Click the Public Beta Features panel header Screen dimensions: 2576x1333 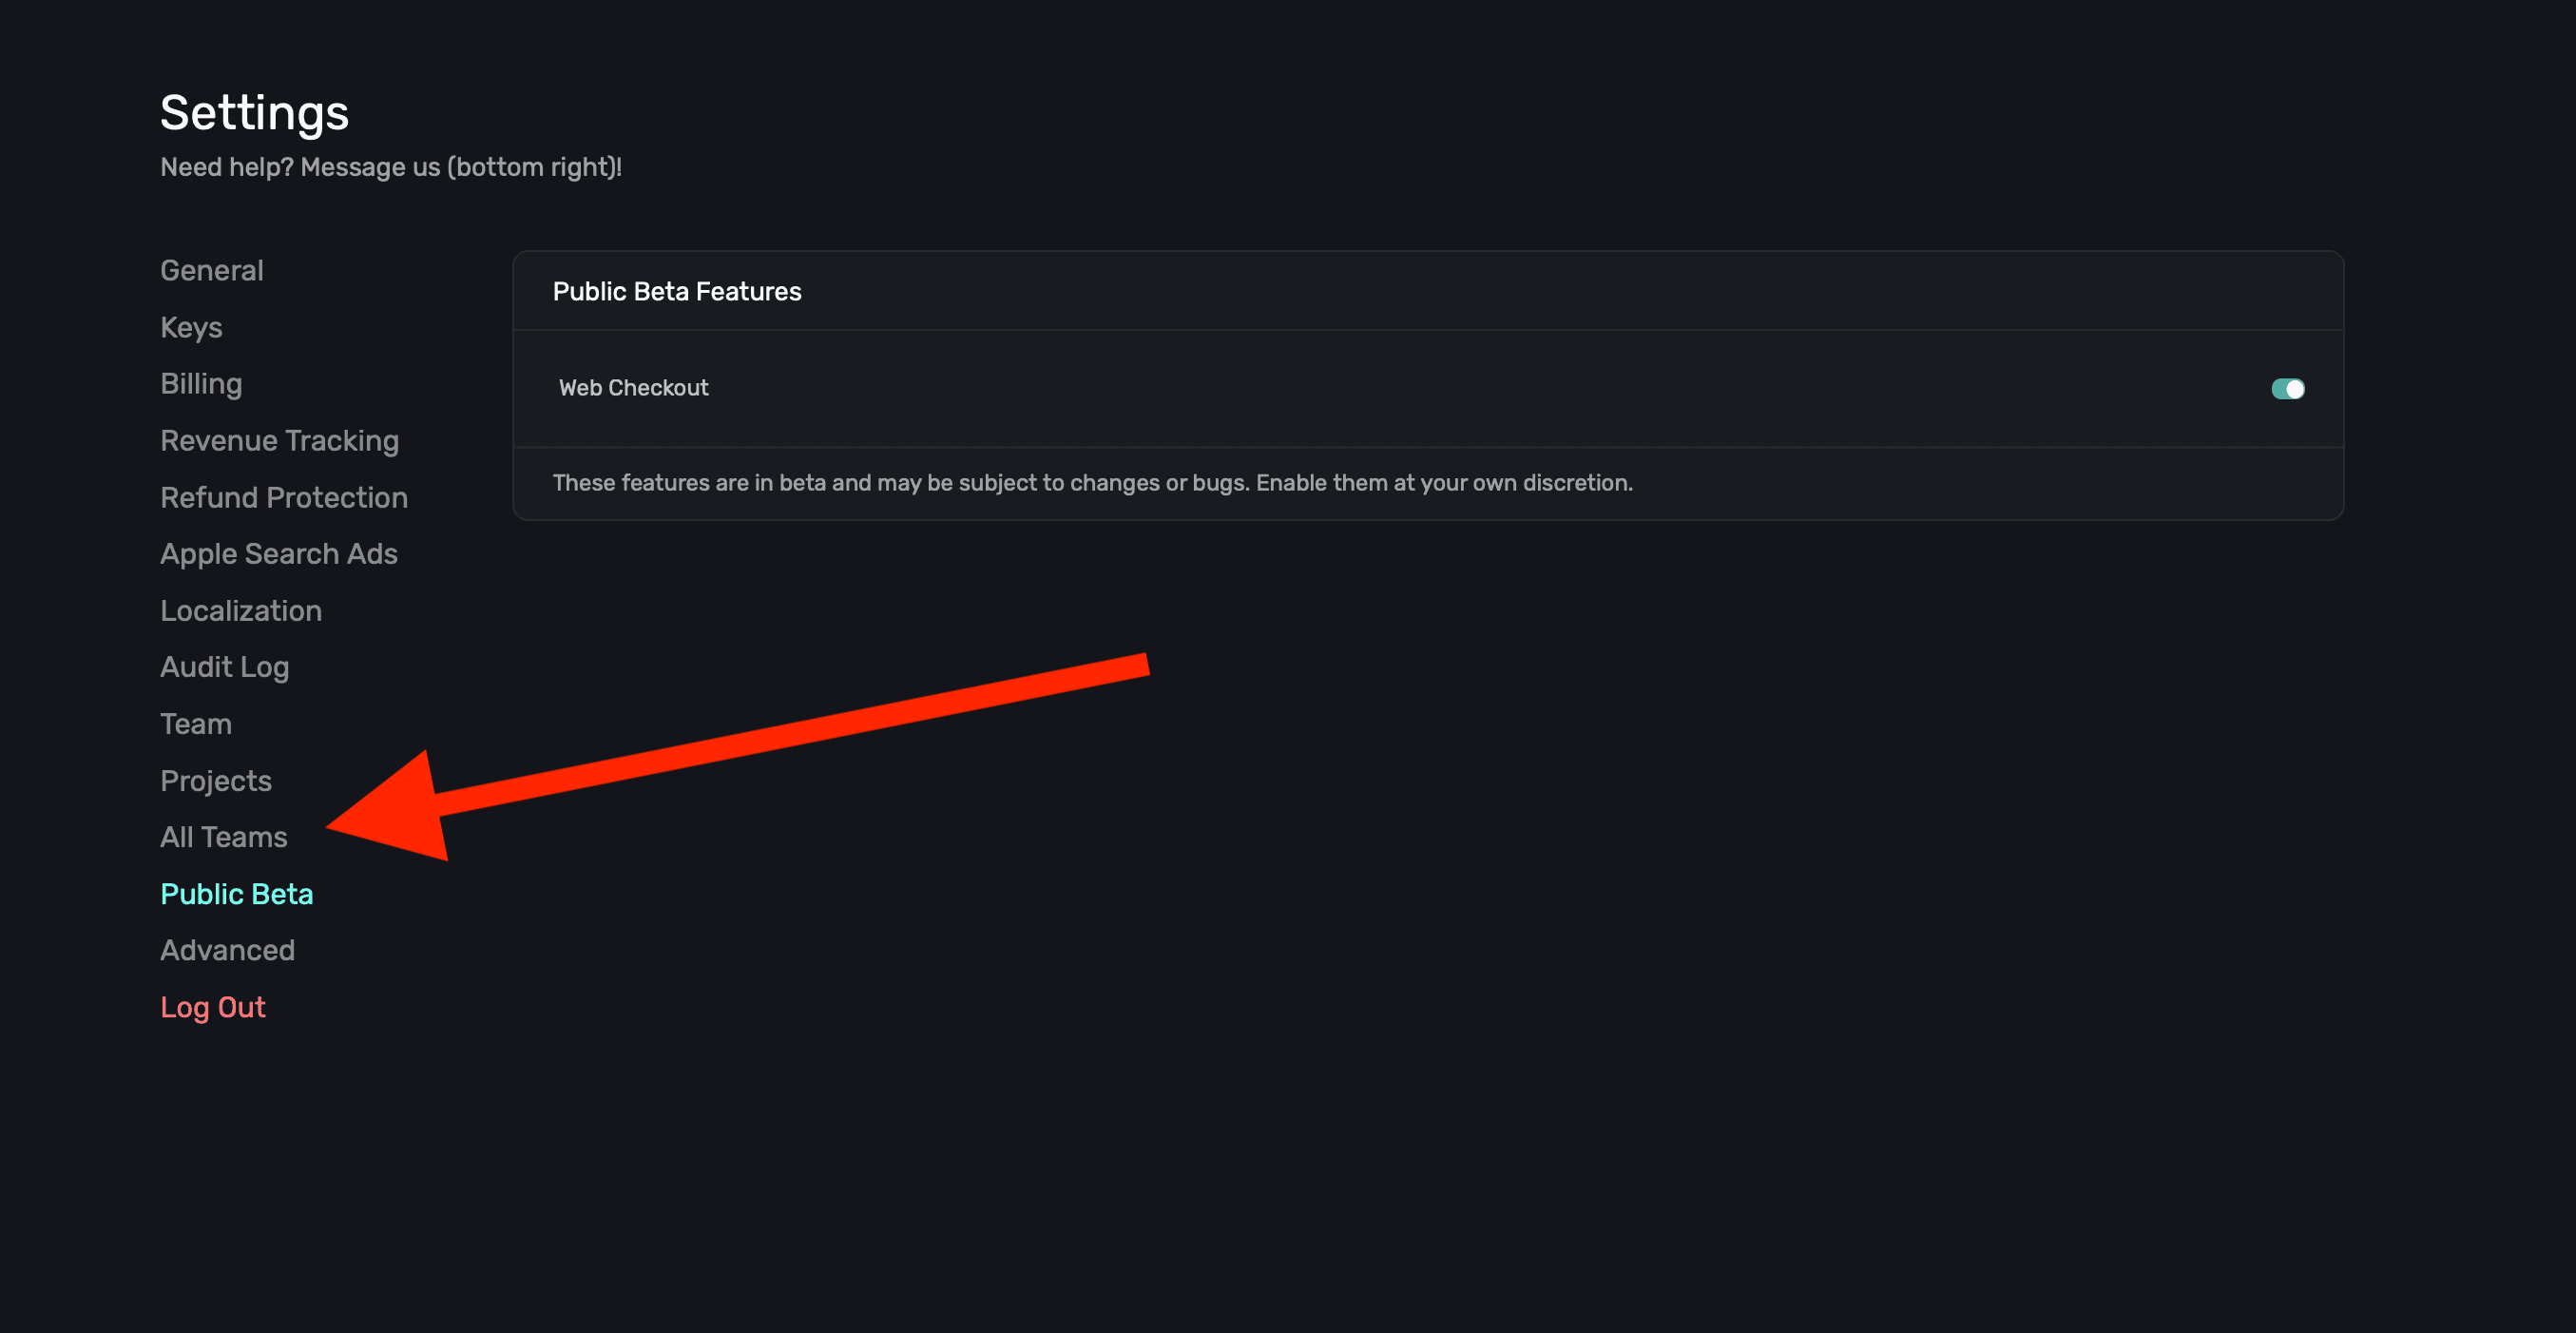click(x=677, y=292)
